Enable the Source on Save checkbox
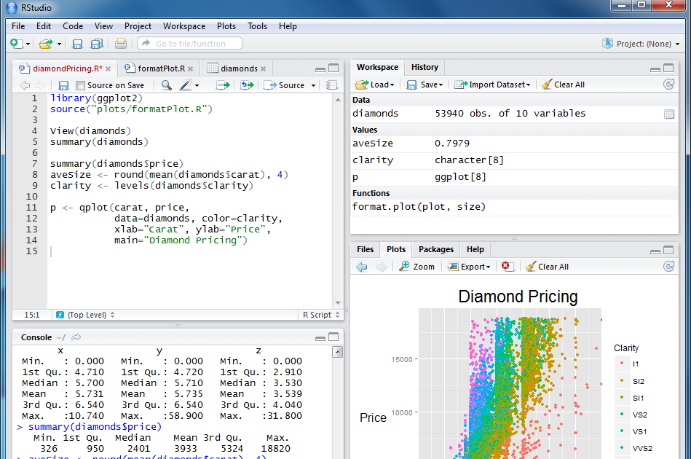This screenshot has height=459, width=691. click(80, 85)
